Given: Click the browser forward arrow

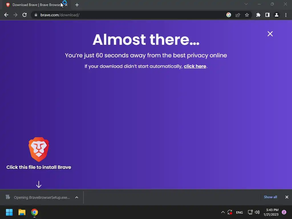Looking at the screenshot, I should pos(15,15).
